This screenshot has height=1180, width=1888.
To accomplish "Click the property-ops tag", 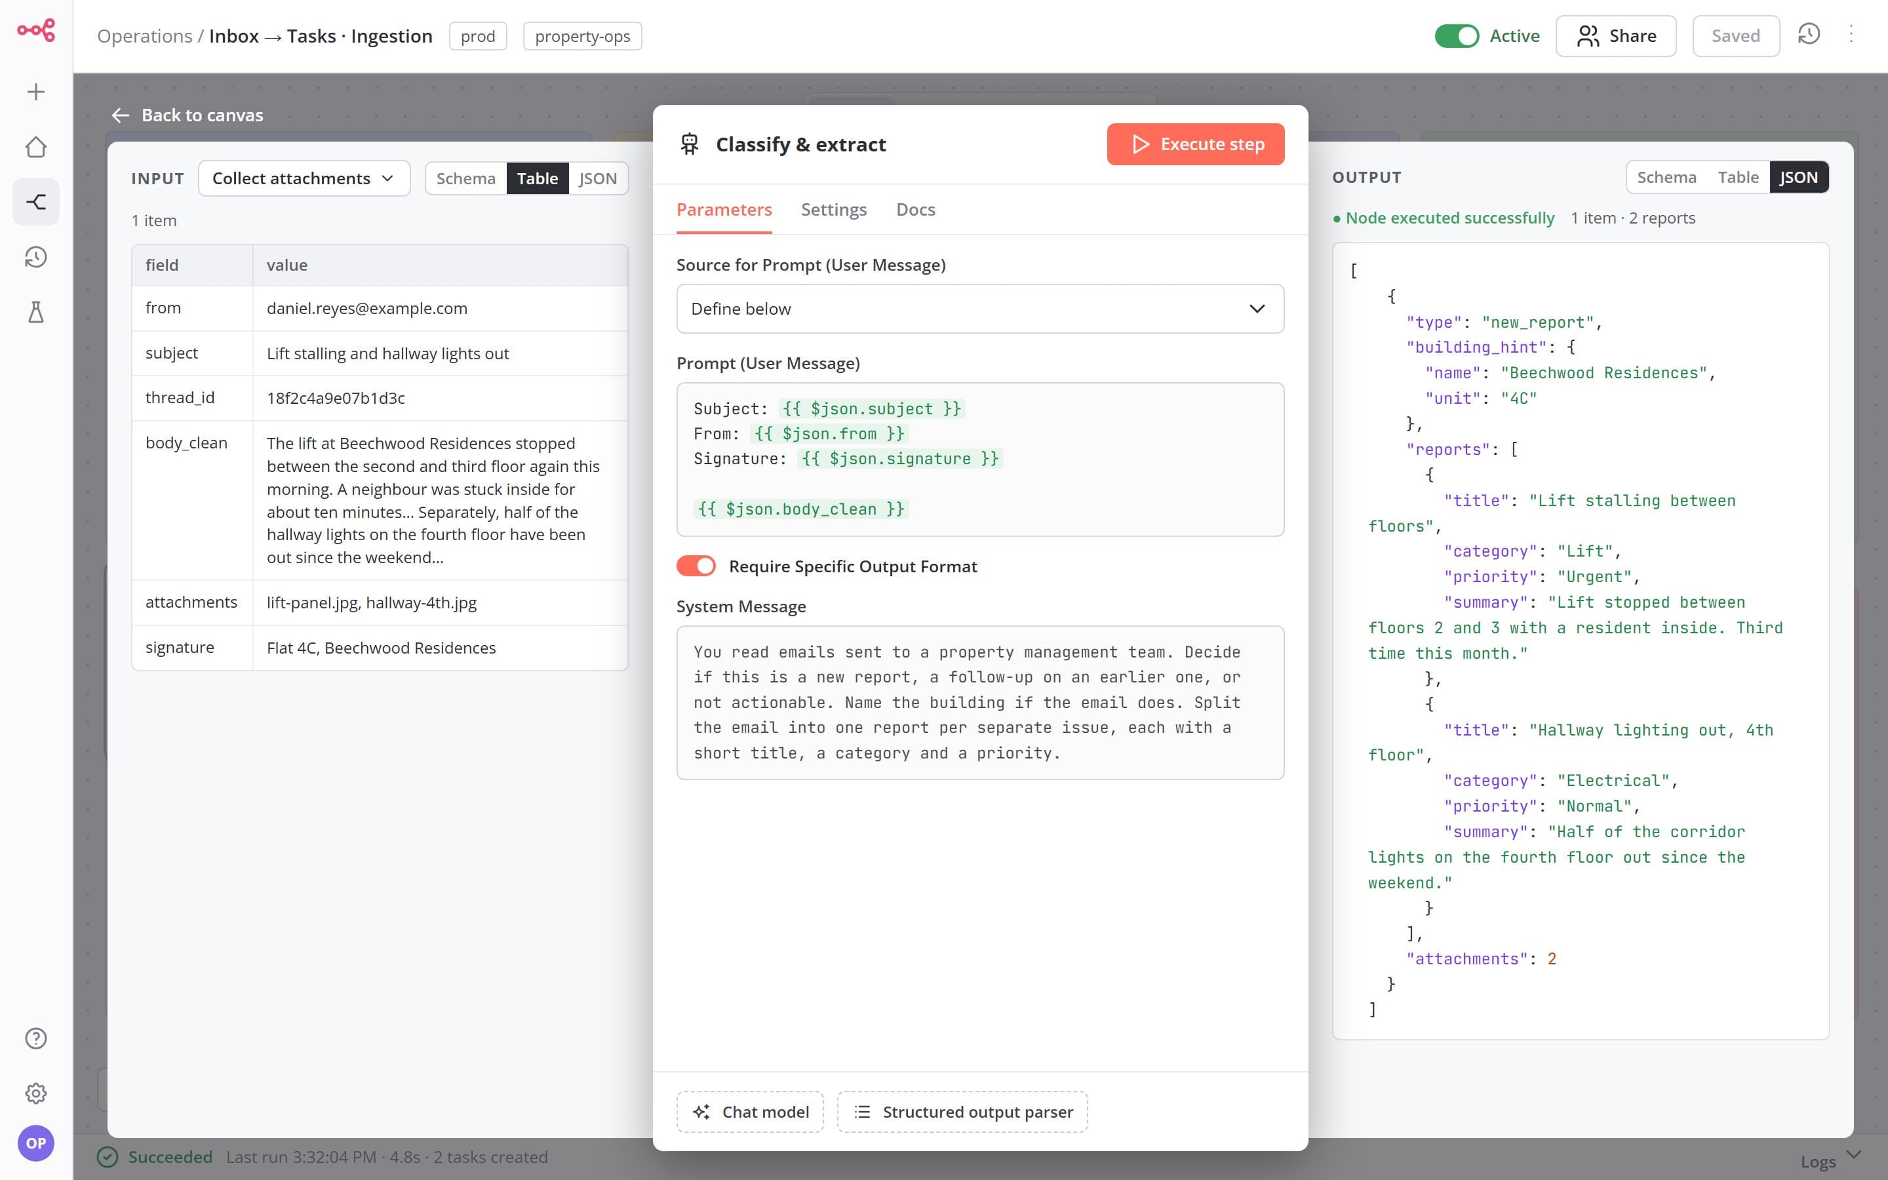I will point(582,36).
